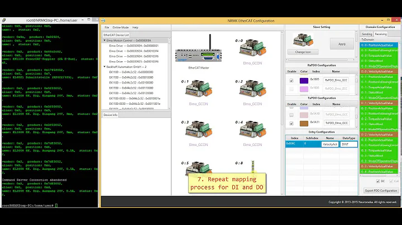Select 0 : 0 : PositionActualValue domain entry

click(x=379, y=45)
